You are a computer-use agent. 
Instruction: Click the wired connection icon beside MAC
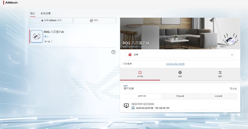tap(133, 108)
